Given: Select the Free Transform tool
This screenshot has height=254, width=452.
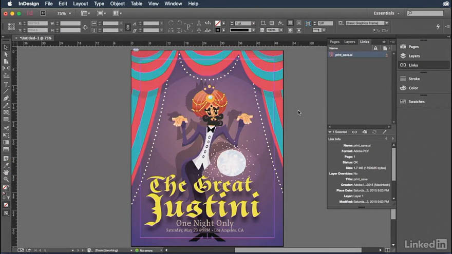Looking at the screenshot, I should coord(6,135).
